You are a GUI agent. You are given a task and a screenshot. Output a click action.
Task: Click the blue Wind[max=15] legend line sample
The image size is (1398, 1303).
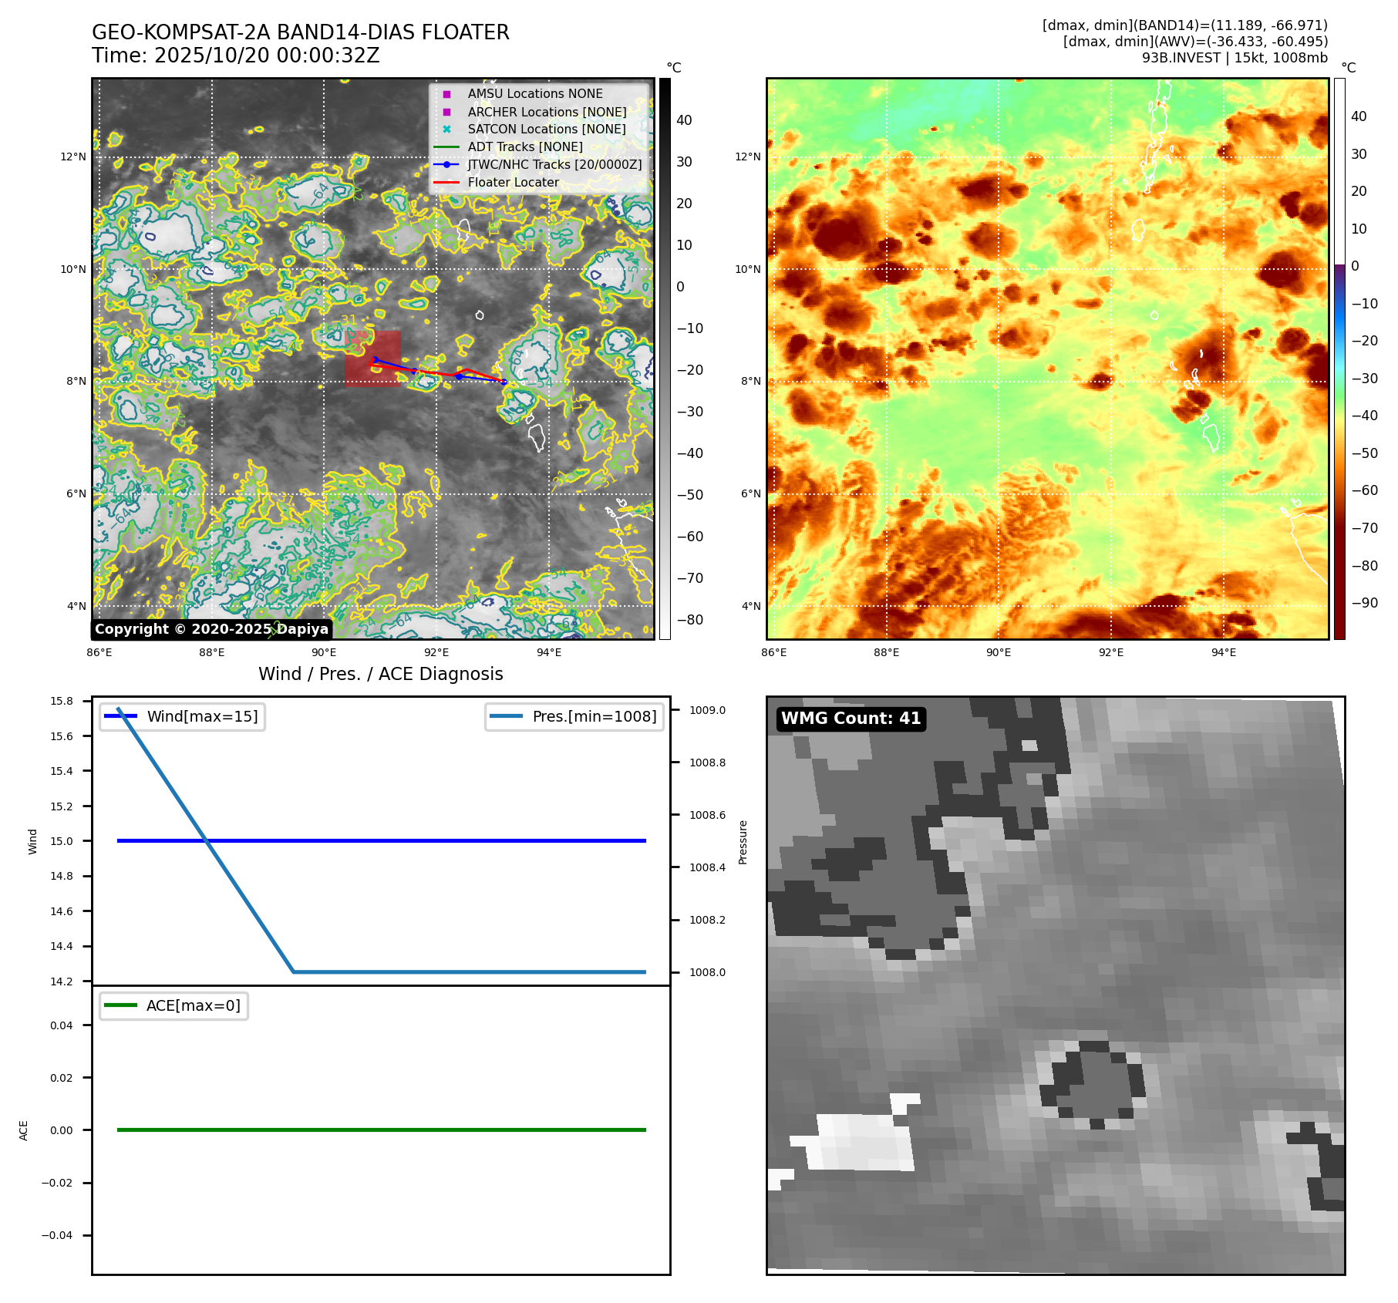[120, 716]
